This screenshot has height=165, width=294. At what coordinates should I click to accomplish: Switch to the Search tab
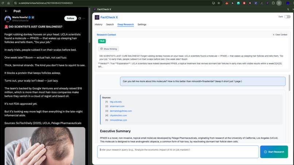tap(110, 24)
